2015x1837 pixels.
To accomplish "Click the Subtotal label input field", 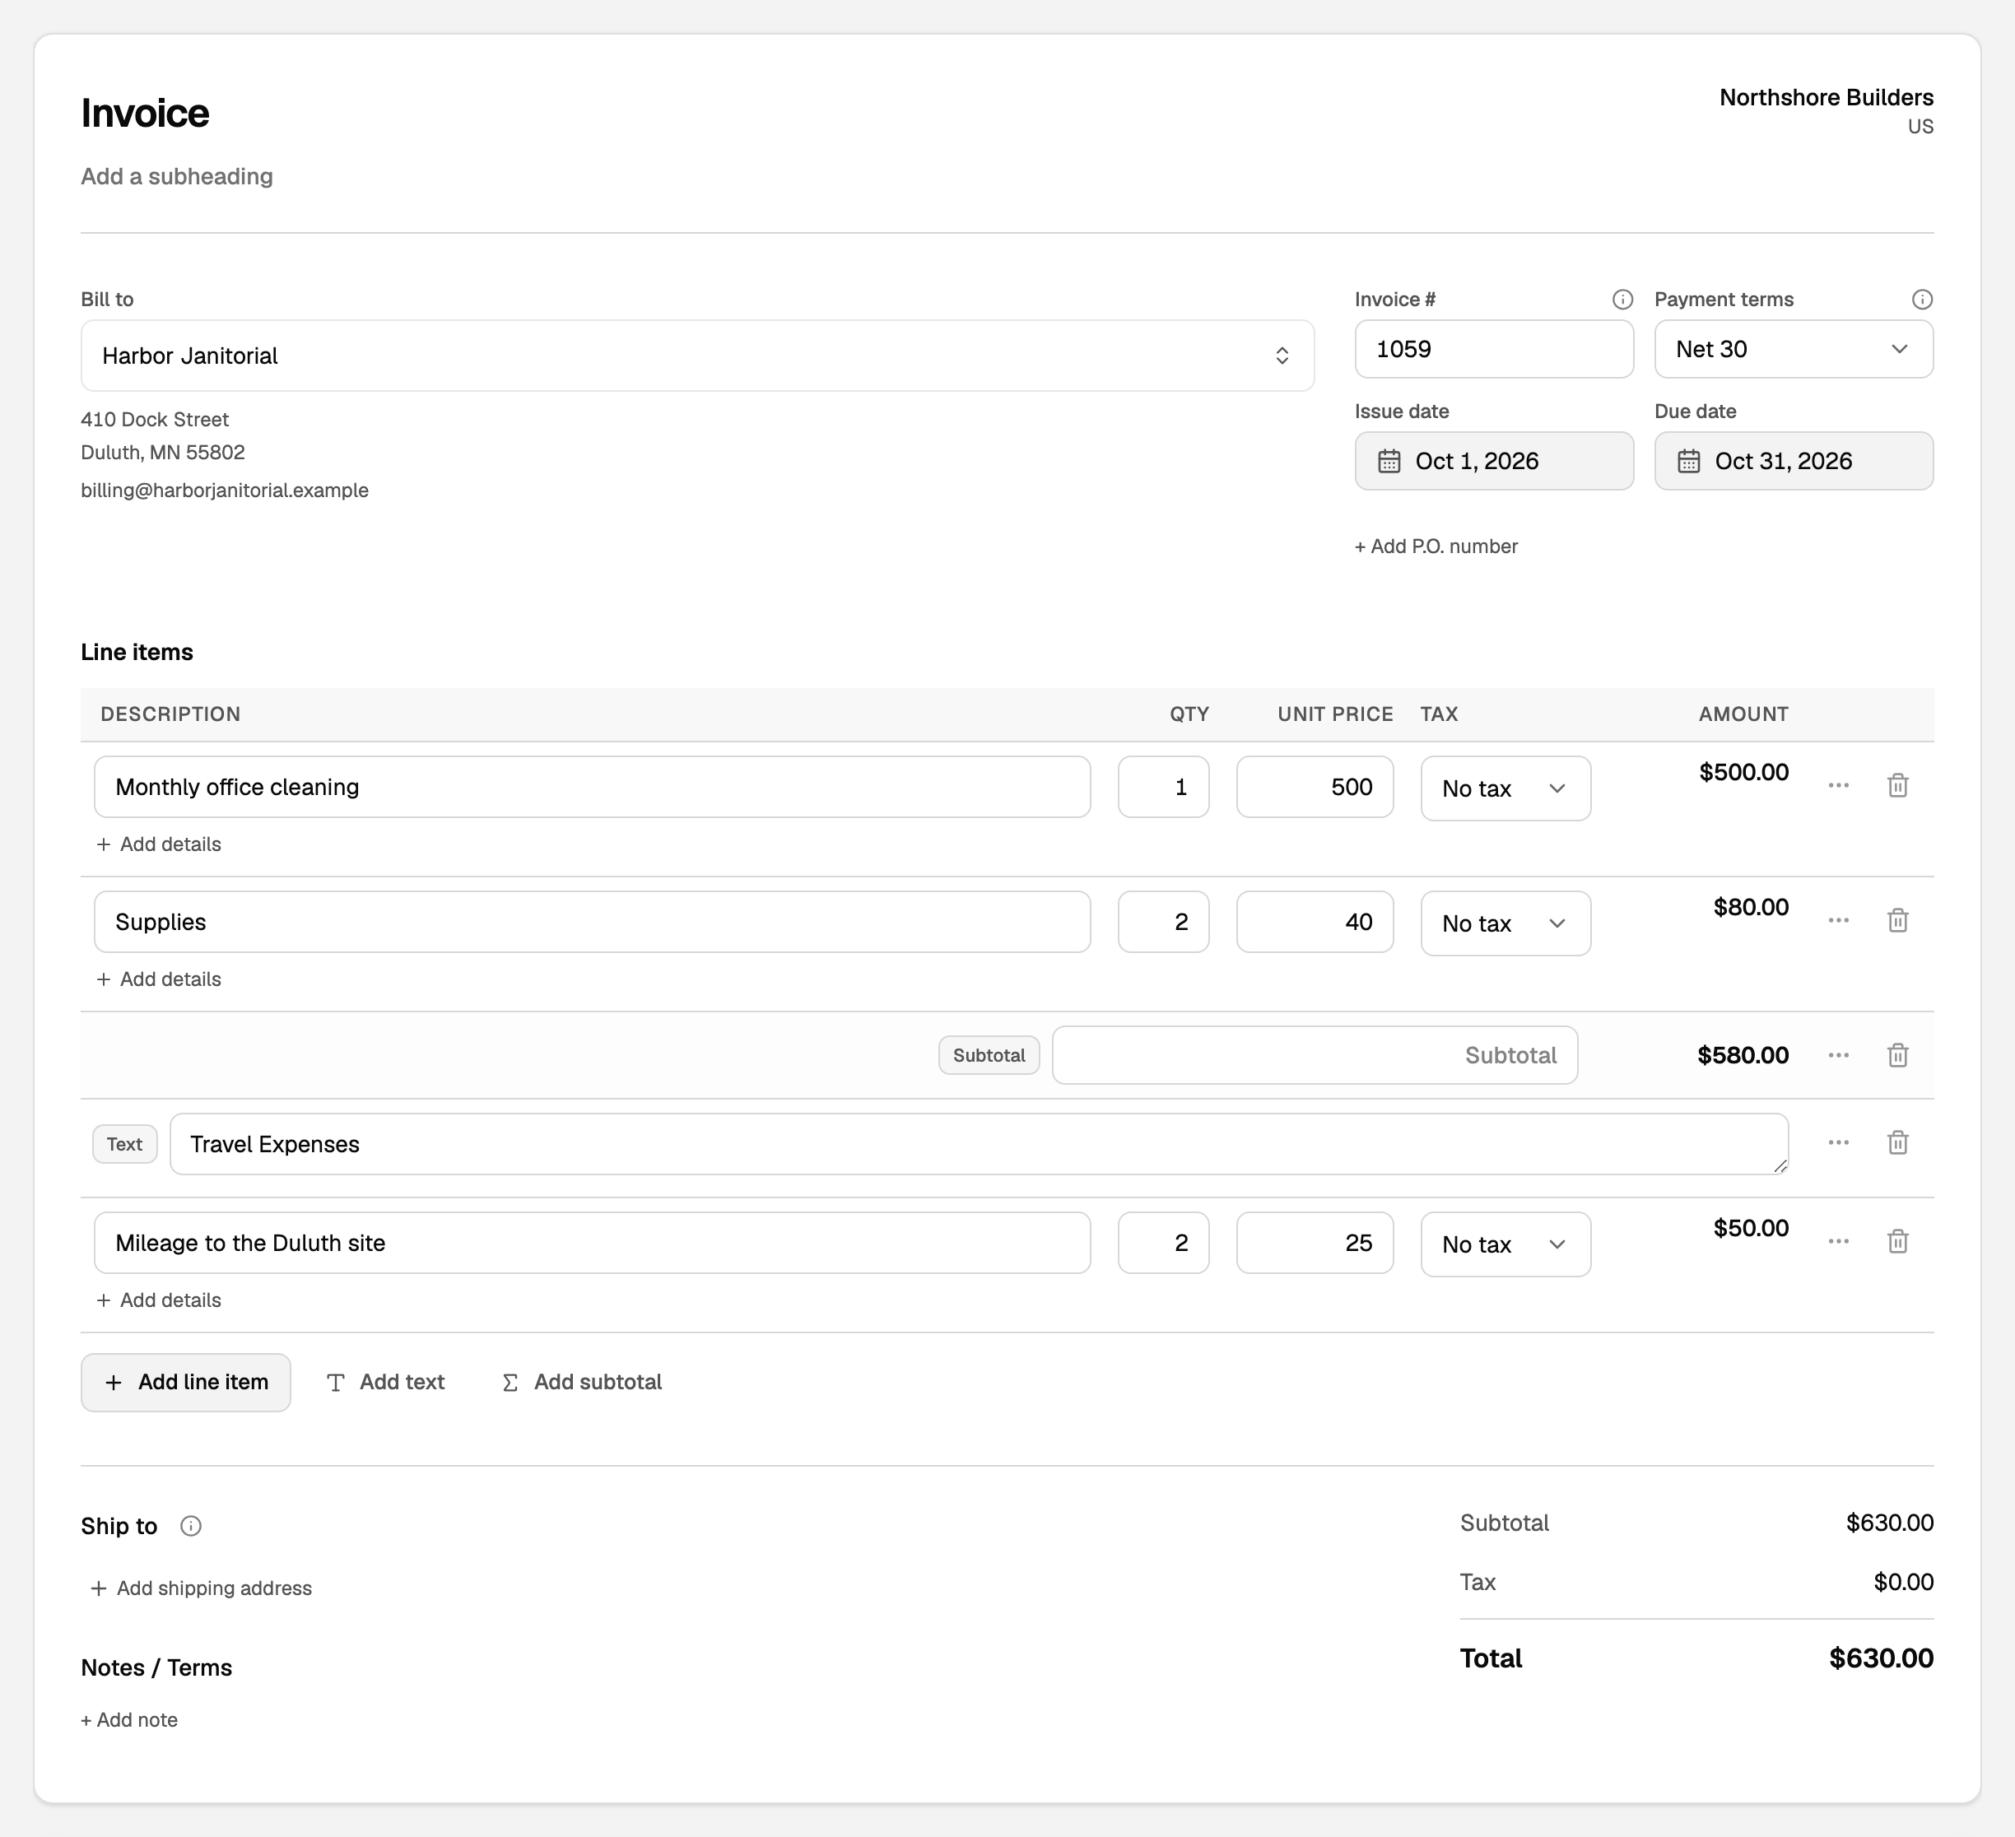I will click(1315, 1055).
